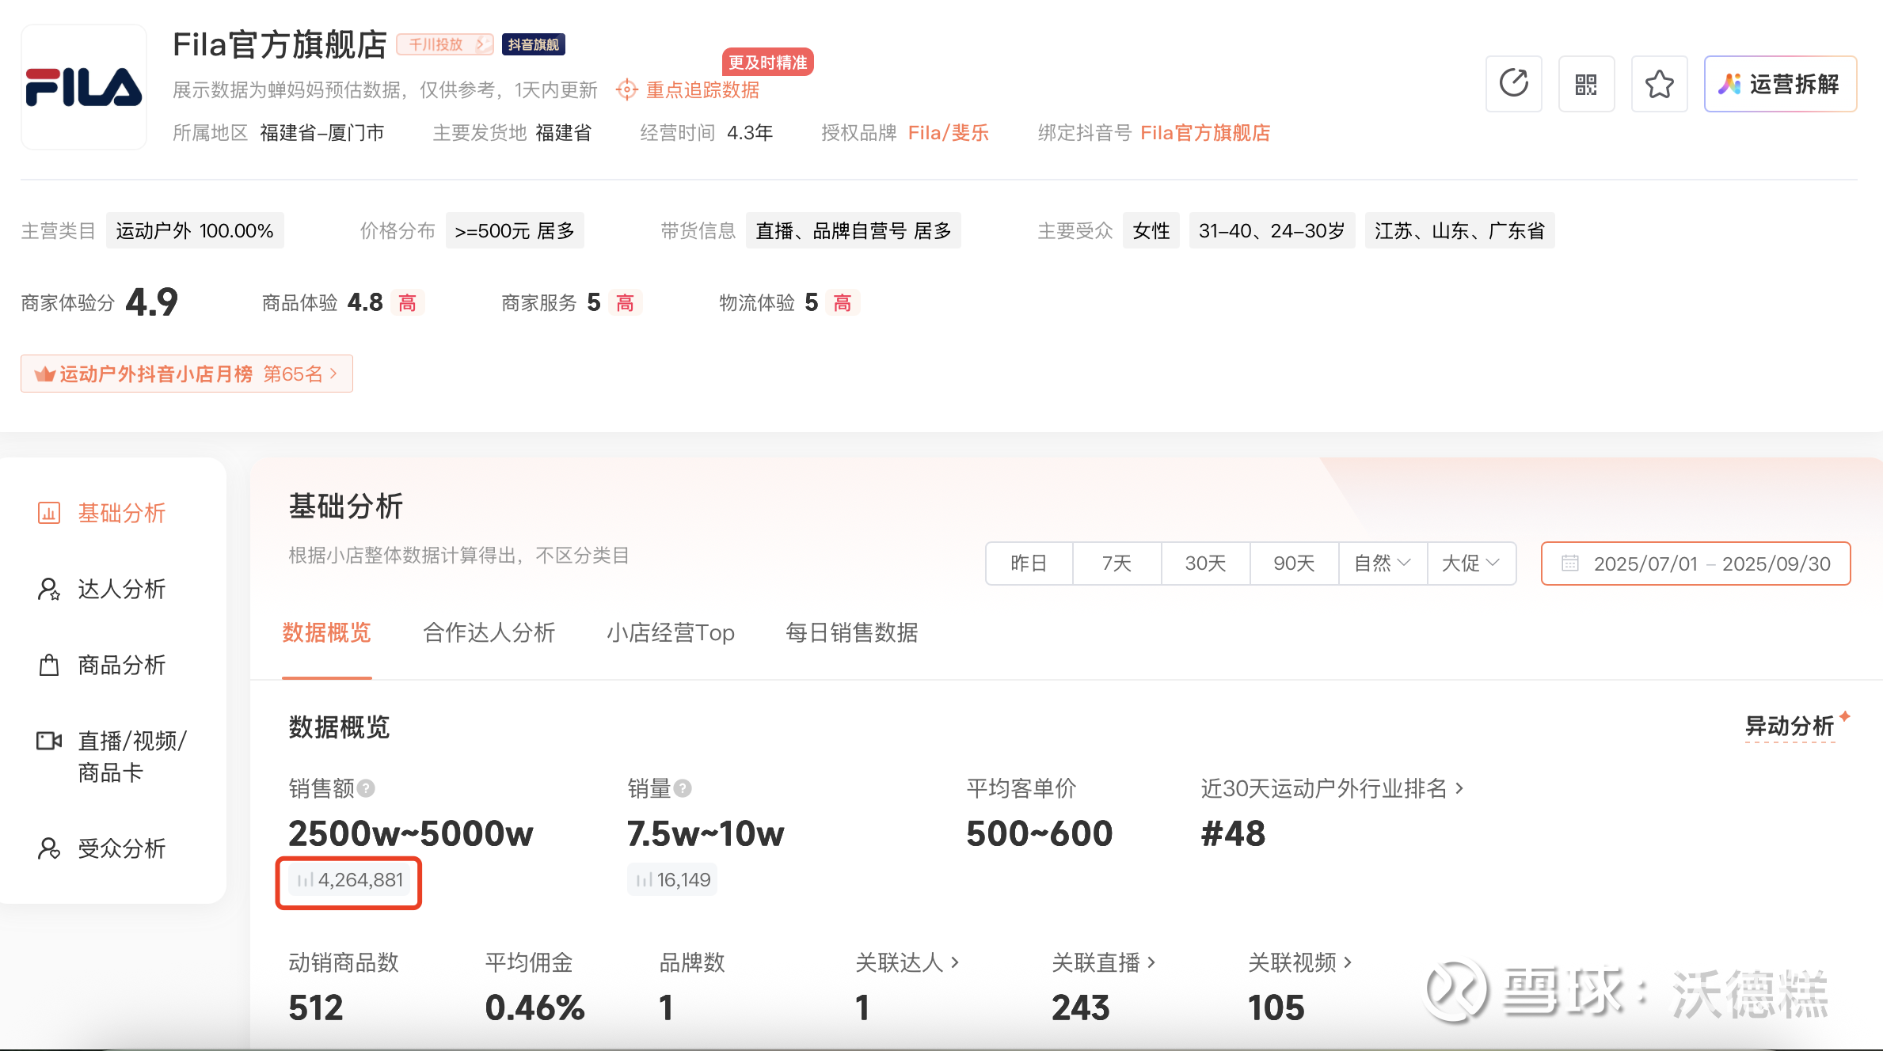
Task: Open the 运动户外抖音小店月榜 ranking link
Action: click(x=187, y=374)
